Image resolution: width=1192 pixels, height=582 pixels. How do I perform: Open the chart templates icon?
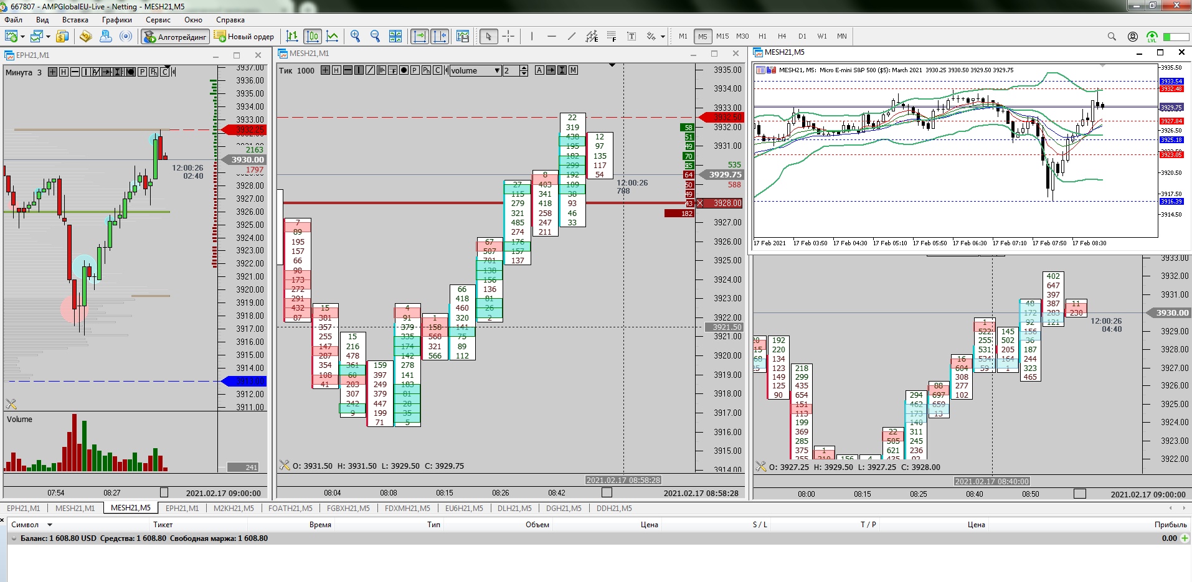(463, 36)
